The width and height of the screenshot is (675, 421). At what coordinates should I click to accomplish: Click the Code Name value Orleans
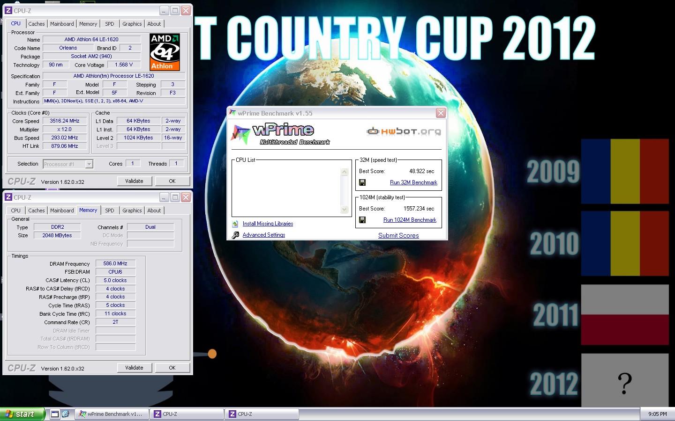coord(68,48)
